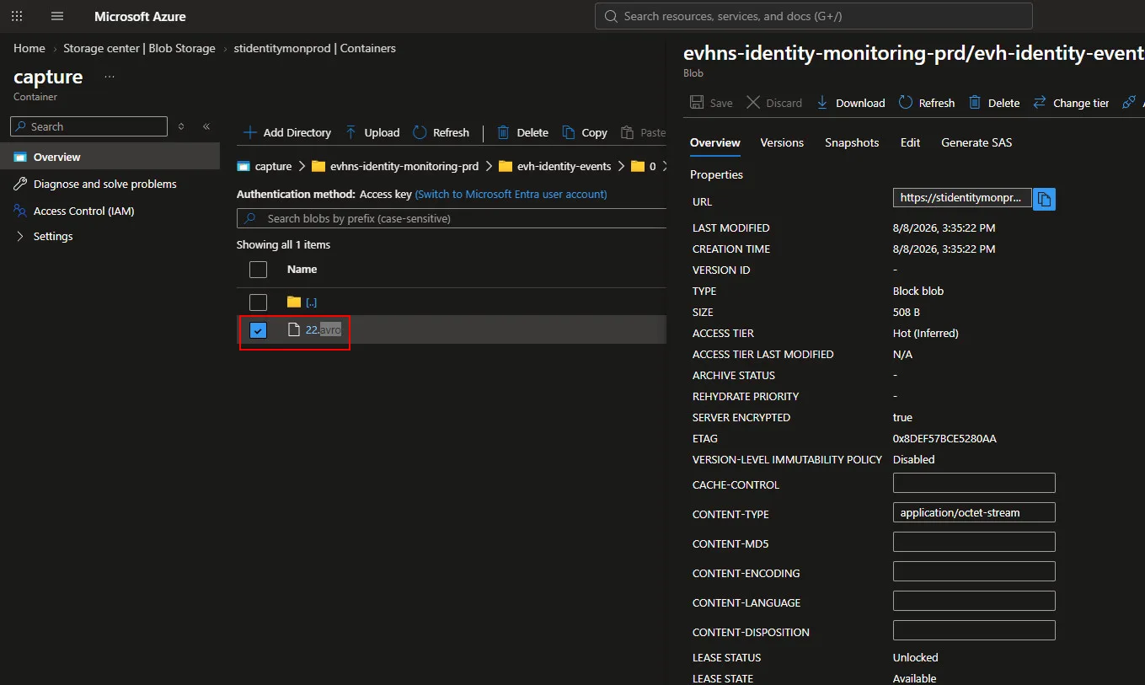Click Change tier in blob panel
Screen dimensions: 1145x685
(x=1071, y=103)
